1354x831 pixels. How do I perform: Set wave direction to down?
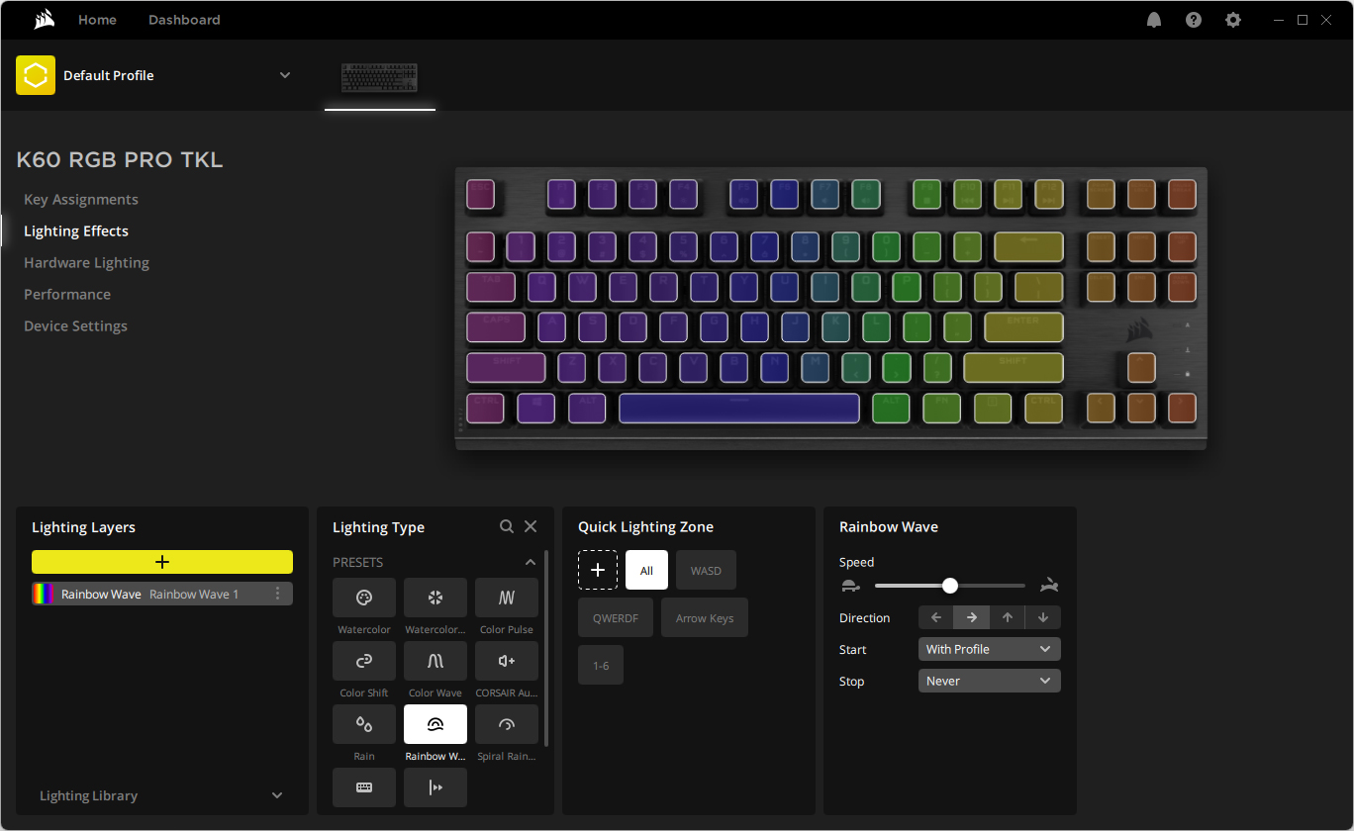pyautogui.click(x=1043, y=617)
